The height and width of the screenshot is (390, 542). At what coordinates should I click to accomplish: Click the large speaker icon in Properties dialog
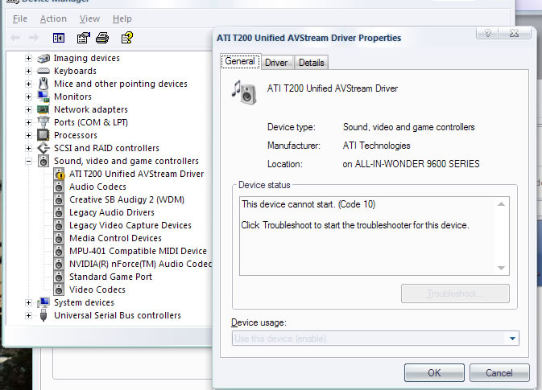(245, 92)
